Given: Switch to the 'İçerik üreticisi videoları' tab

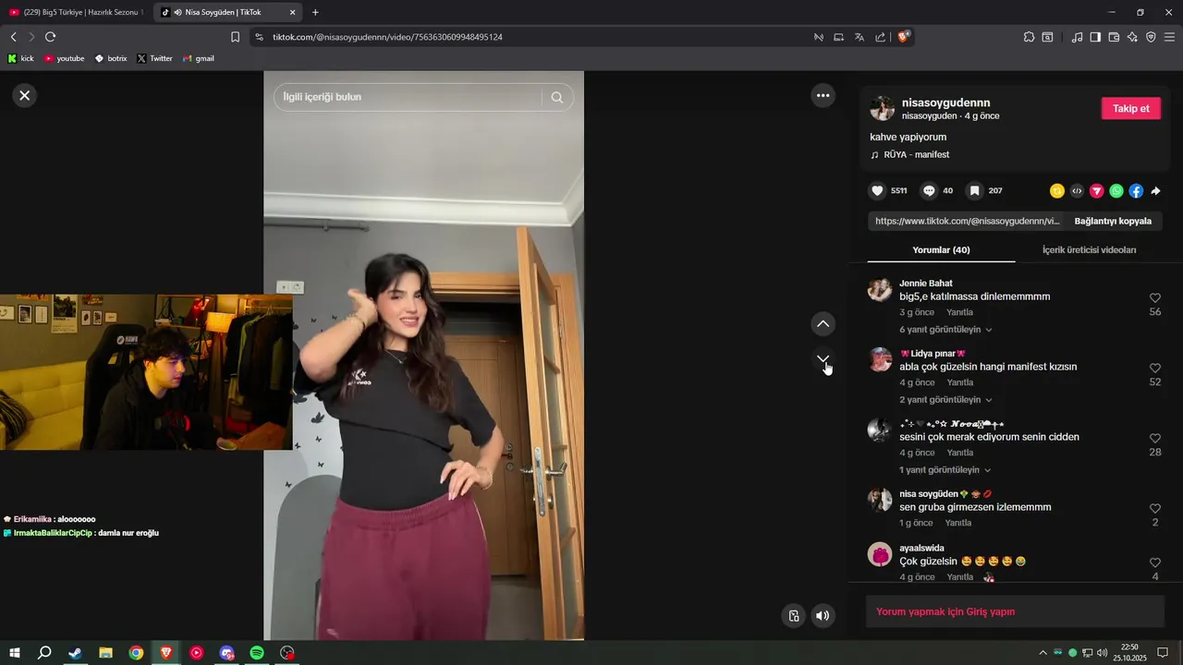Looking at the screenshot, I should [1089, 250].
